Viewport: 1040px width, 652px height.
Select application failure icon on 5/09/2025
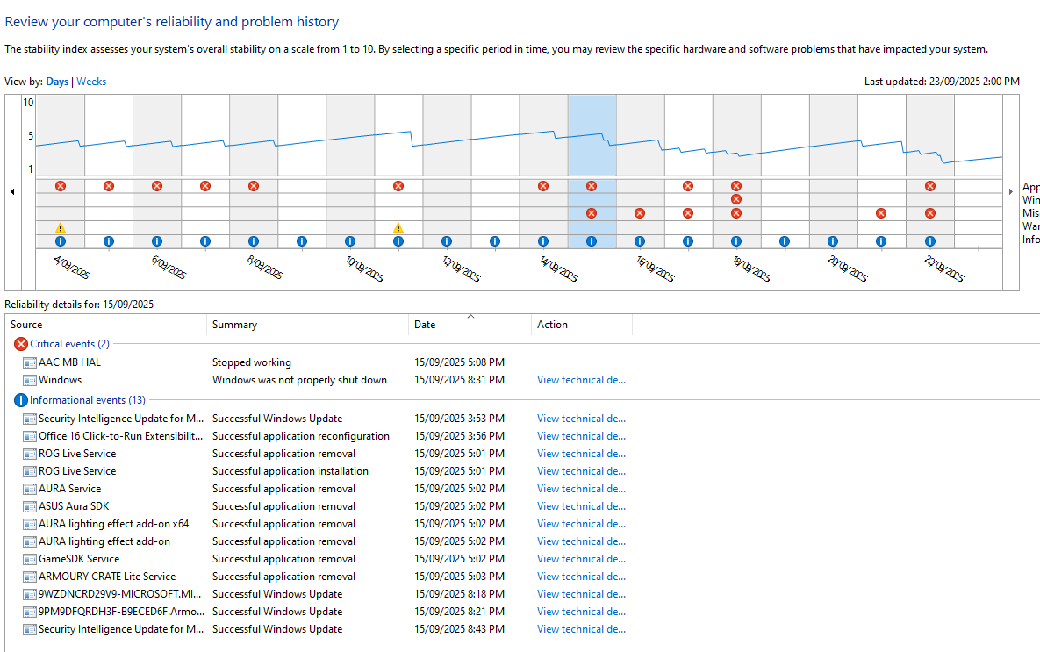(x=109, y=186)
